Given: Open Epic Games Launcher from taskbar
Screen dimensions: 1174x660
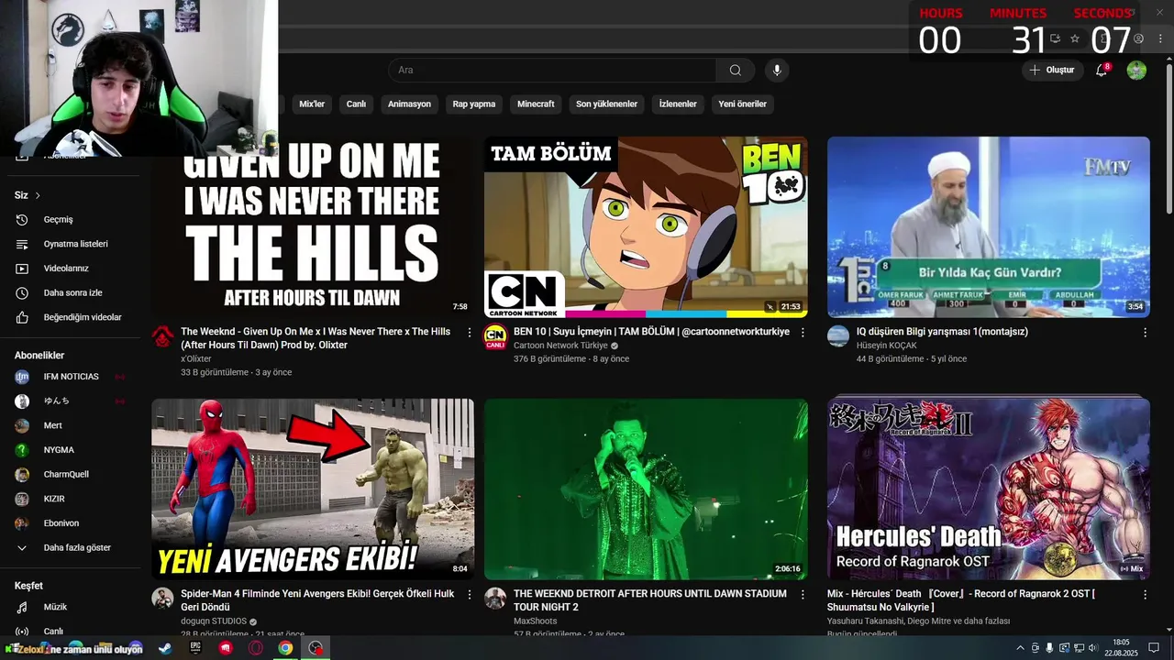Looking at the screenshot, I should (x=195, y=648).
